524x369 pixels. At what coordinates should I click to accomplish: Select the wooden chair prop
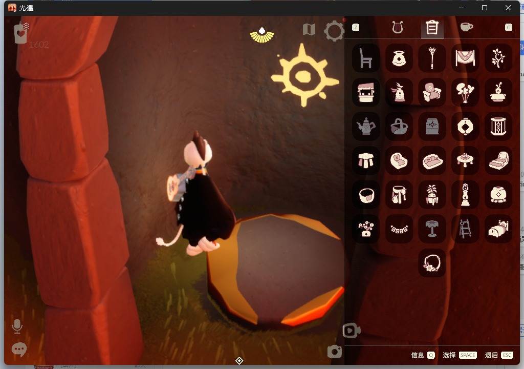[x=366, y=58]
